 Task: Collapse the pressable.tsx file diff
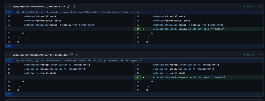pyautogui.click(x=10, y=7)
